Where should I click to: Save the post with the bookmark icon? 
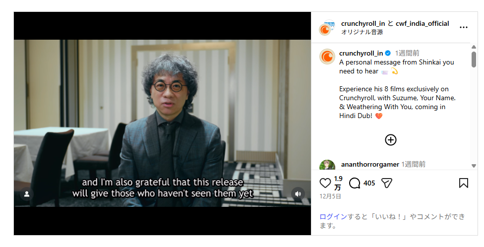463,183
